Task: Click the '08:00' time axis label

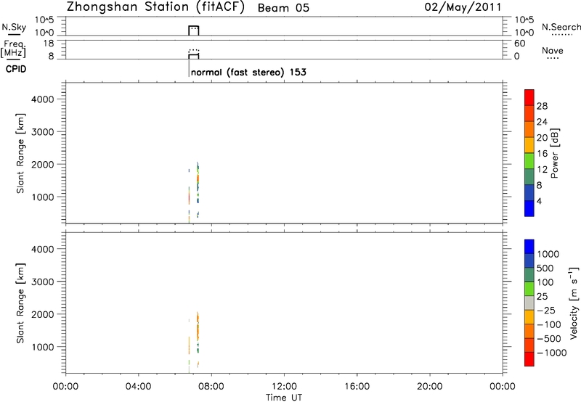Action: pyautogui.click(x=211, y=387)
